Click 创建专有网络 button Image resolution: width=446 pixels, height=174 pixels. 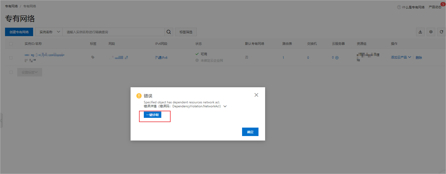[x=19, y=32]
